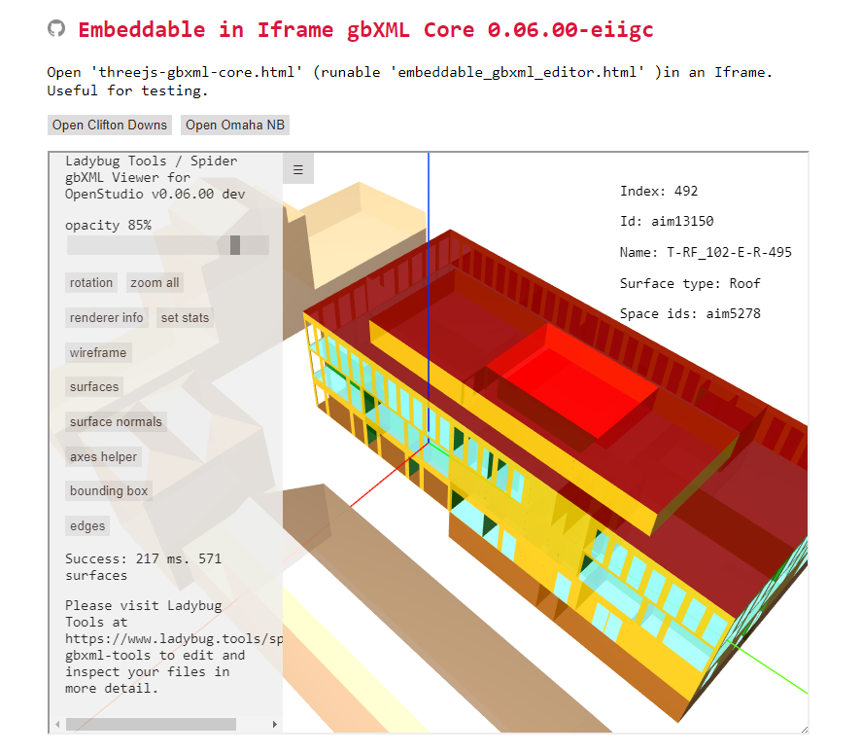
Task: Open the Clifton Downs model
Action: pyautogui.click(x=109, y=125)
